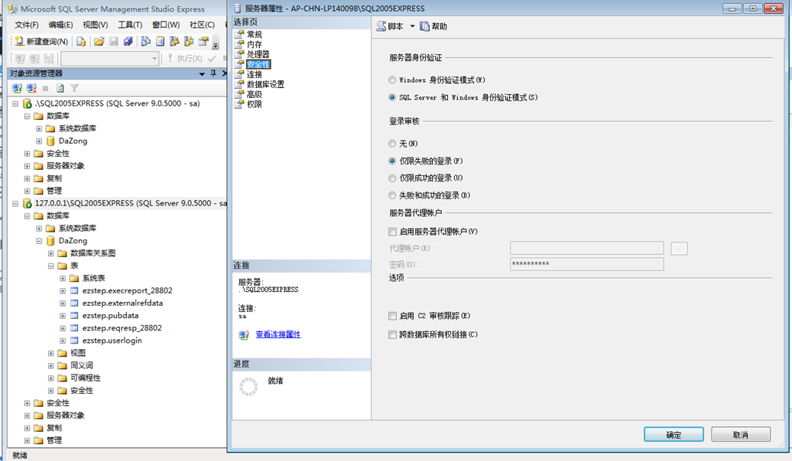Click the 帮助 help button

[x=434, y=26]
